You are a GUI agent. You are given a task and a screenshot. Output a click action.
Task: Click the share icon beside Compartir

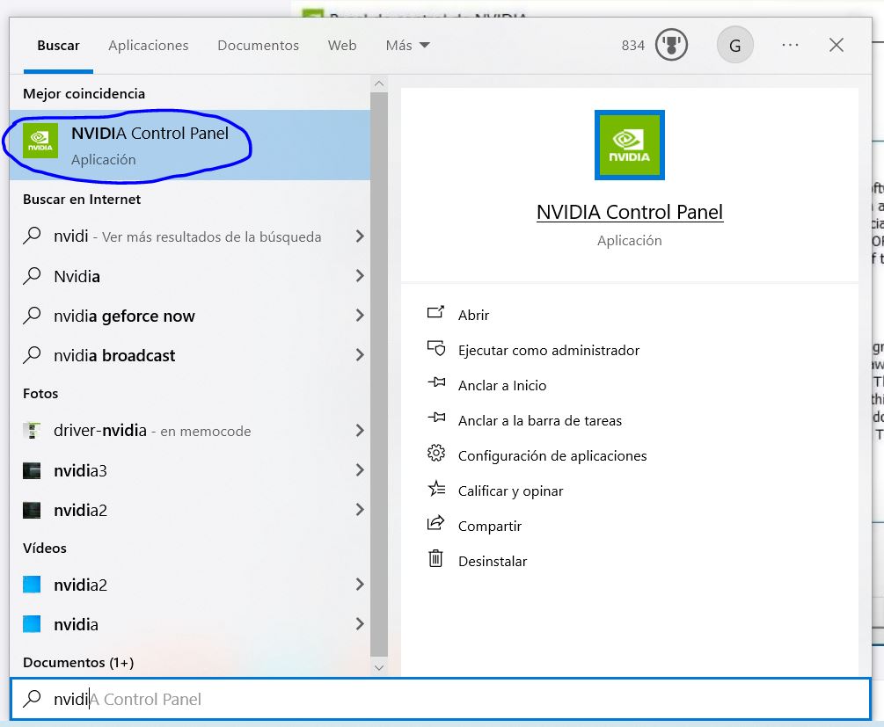point(435,523)
